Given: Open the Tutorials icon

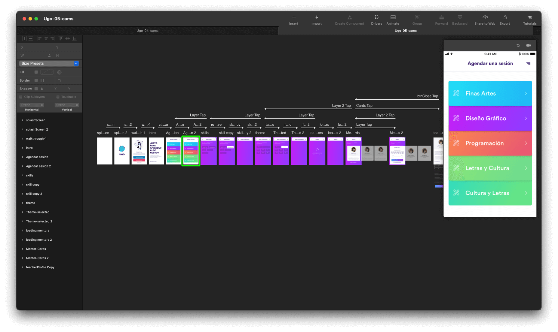Looking at the screenshot, I should click(529, 17).
